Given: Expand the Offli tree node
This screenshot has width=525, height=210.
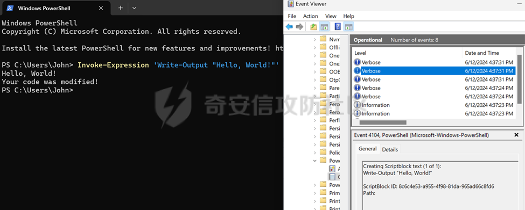Looking at the screenshot, I should (315, 47).
